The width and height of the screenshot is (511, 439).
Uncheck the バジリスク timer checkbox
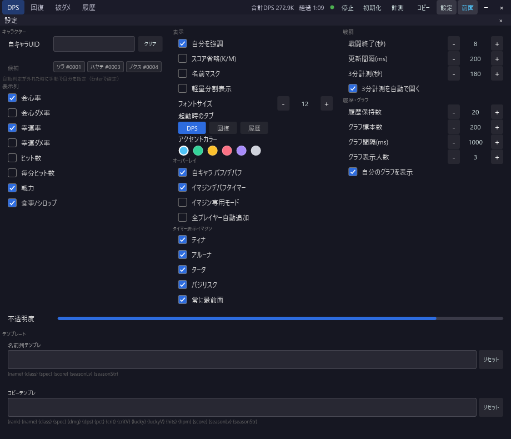click(x=183, y=285)
